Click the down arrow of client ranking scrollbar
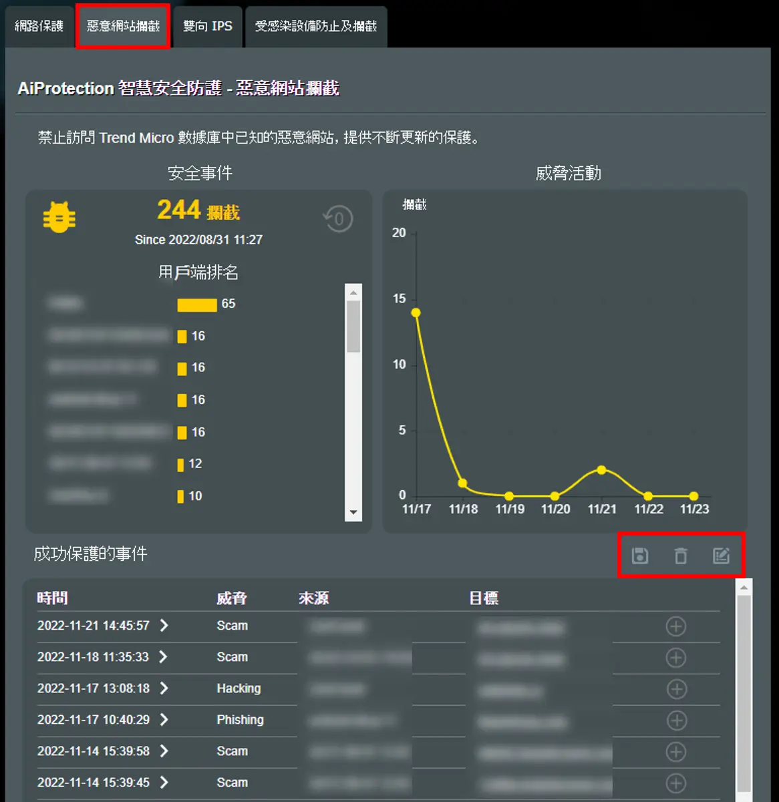This screenshot has width=779, height=802. tap(353, 513)
